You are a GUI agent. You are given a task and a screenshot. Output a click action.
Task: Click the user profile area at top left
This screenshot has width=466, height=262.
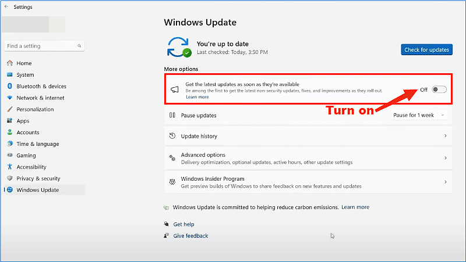coord(33,24)
